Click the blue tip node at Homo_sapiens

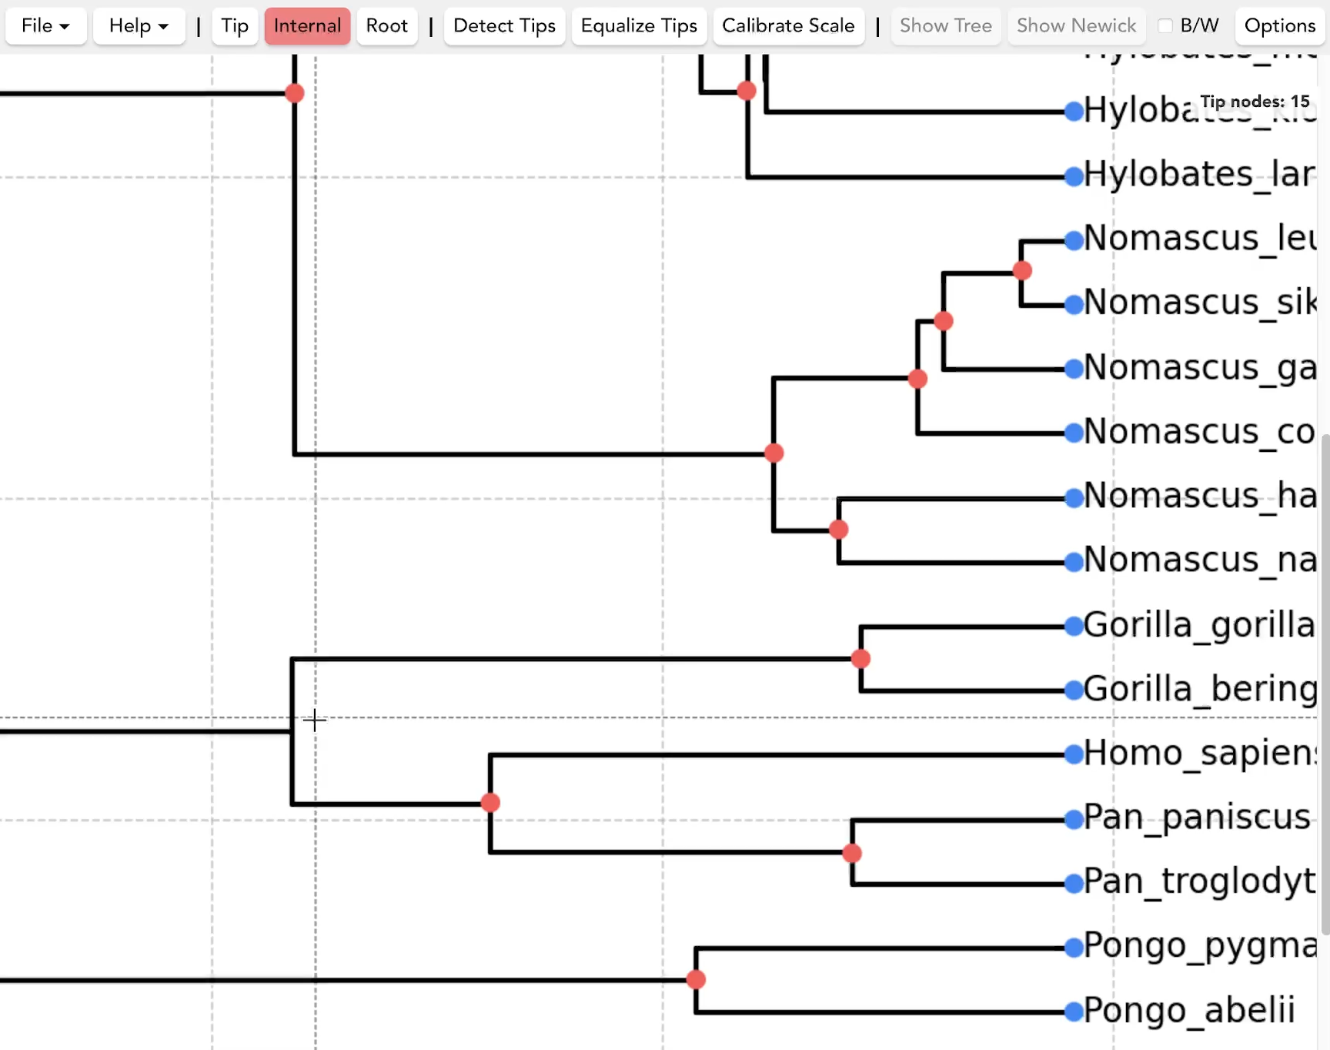[x=1074, y=754]
